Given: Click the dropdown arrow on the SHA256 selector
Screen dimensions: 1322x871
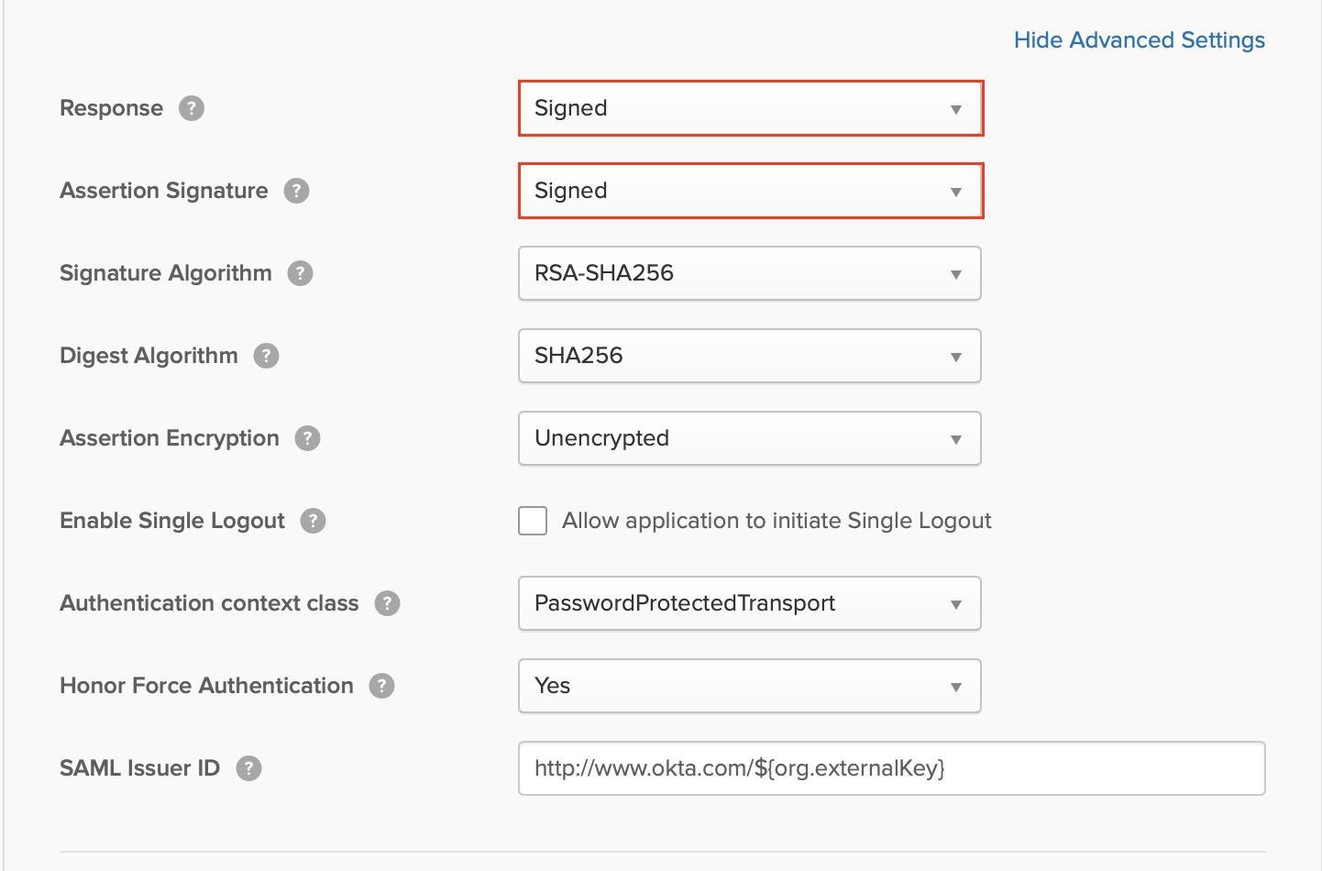Looking at the screenshot, I should 956,356.
